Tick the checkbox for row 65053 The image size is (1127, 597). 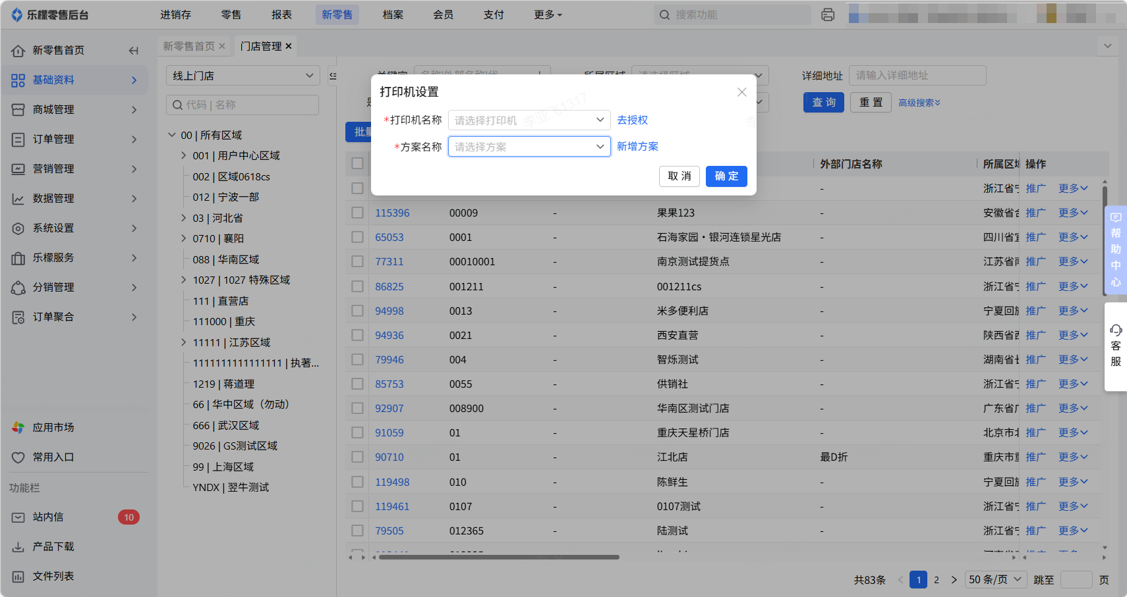(357, 237)
